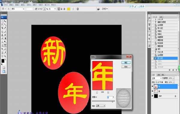Select the Magic Wand tool
This screenshot has width=180, height=114.
(x=5, y=25)
